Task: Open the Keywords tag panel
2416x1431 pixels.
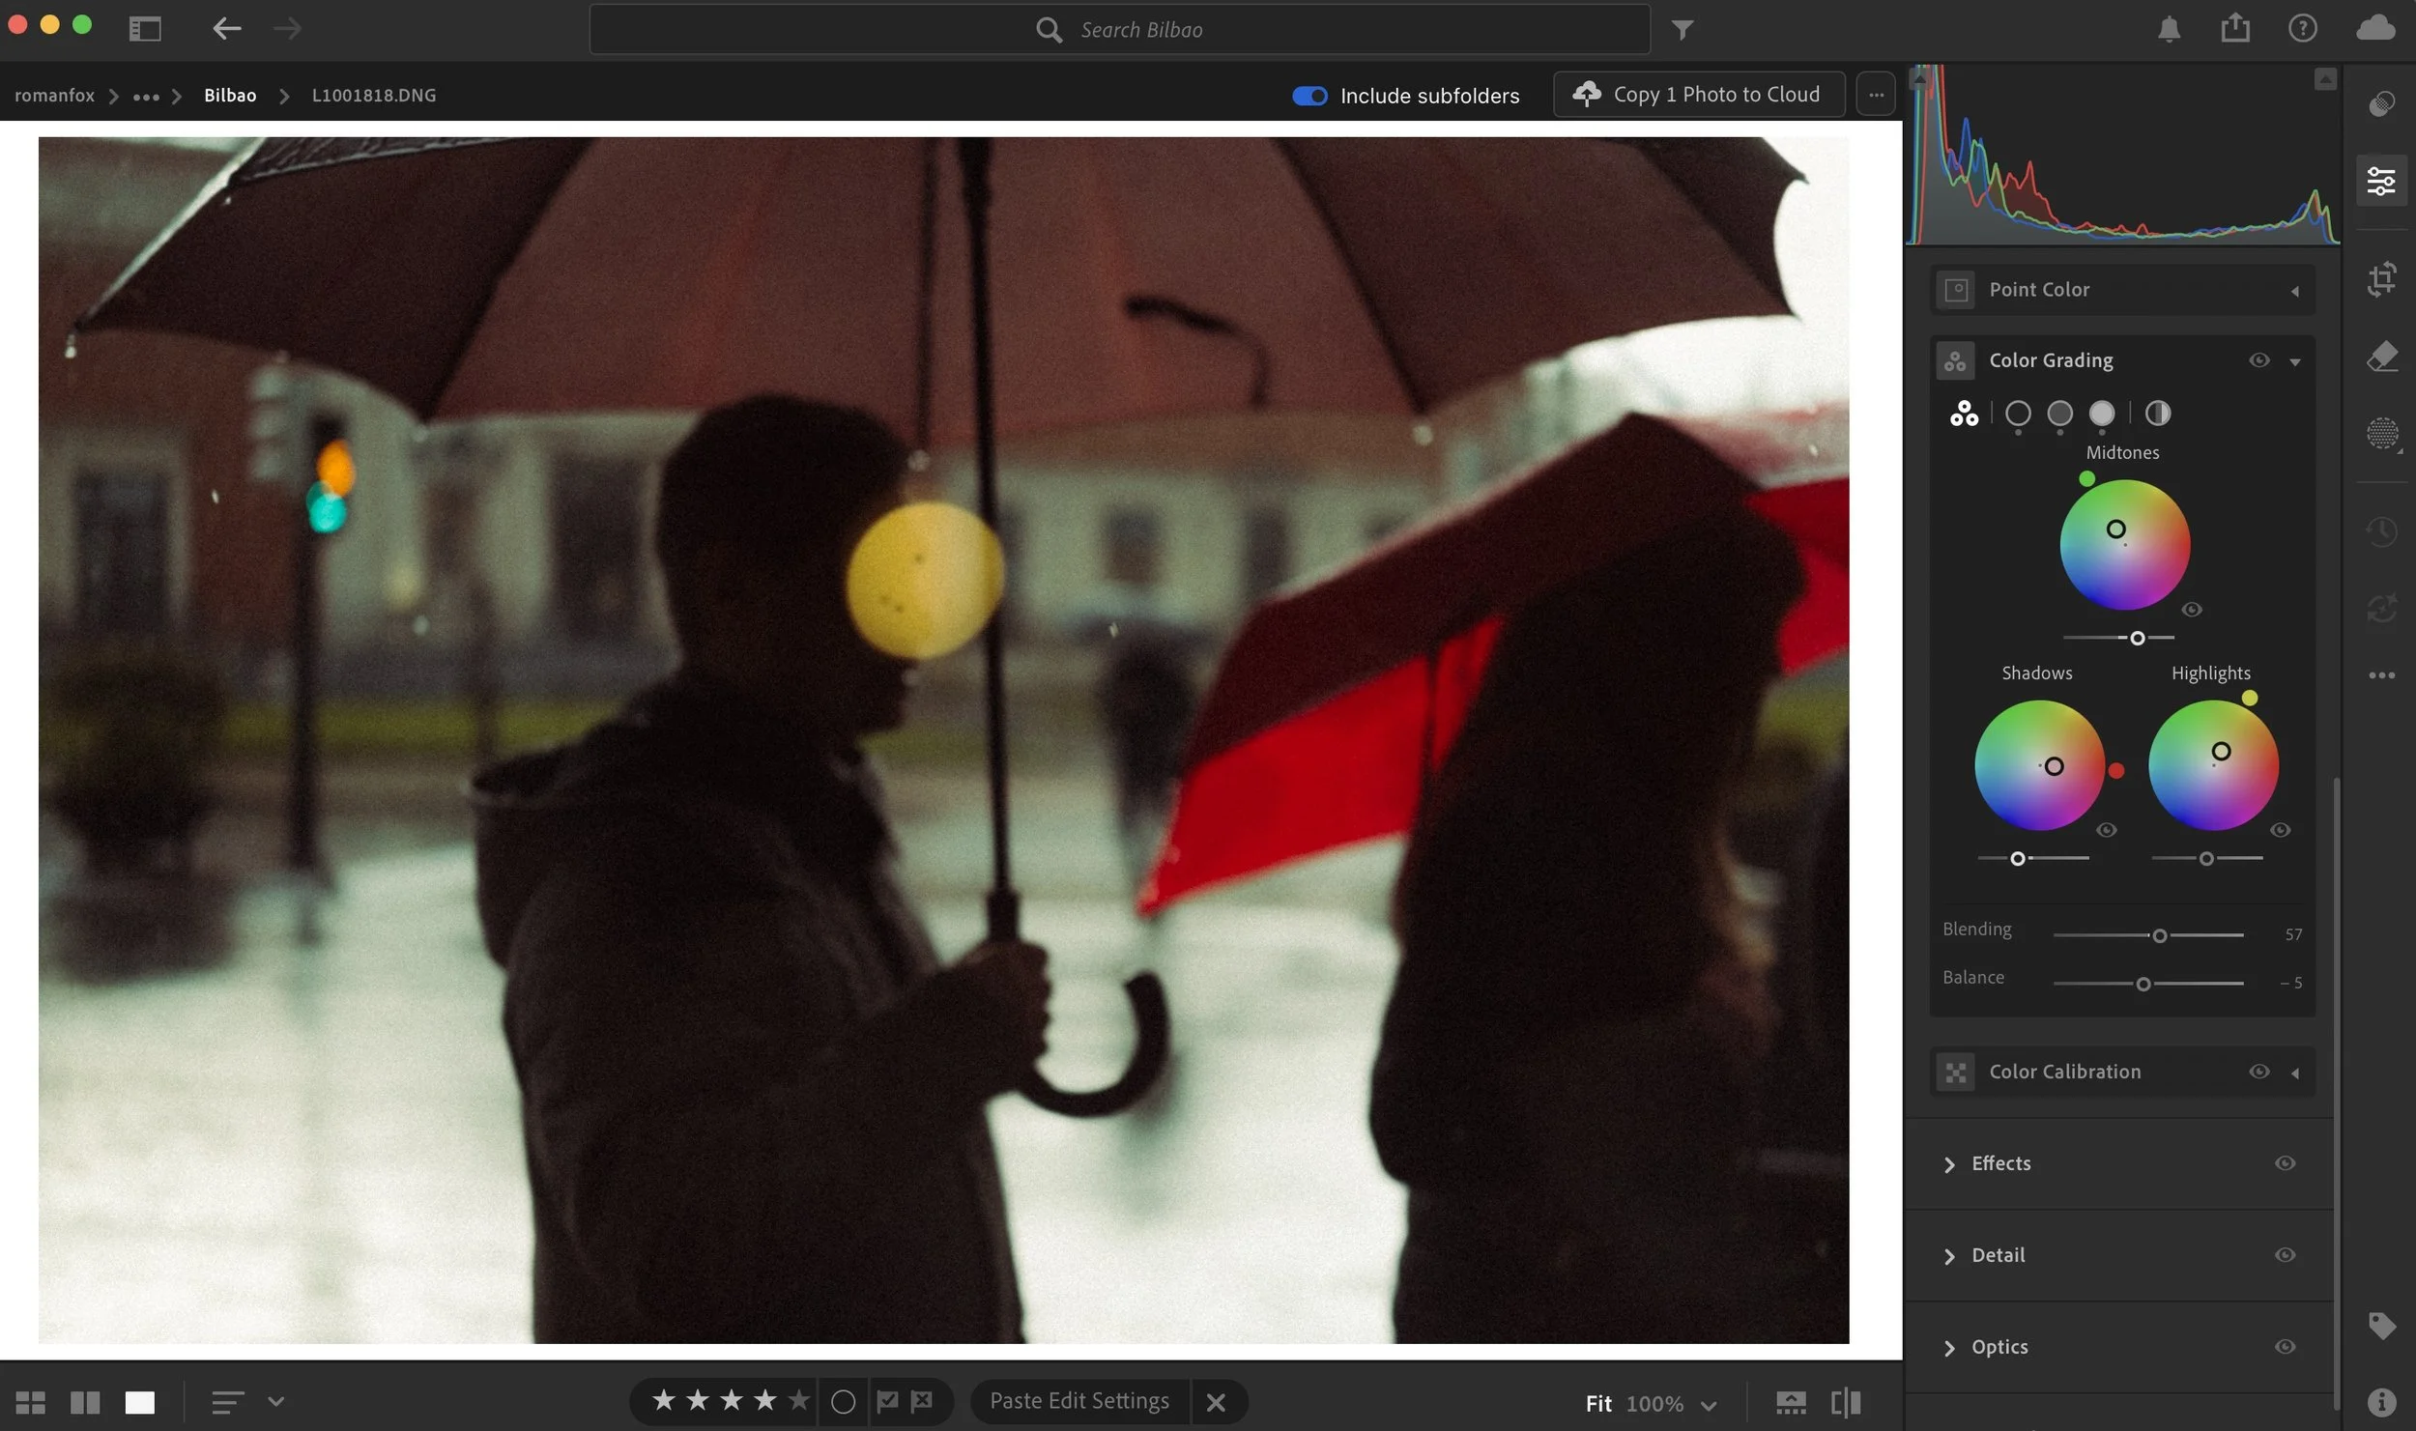Action: 2381,1325
